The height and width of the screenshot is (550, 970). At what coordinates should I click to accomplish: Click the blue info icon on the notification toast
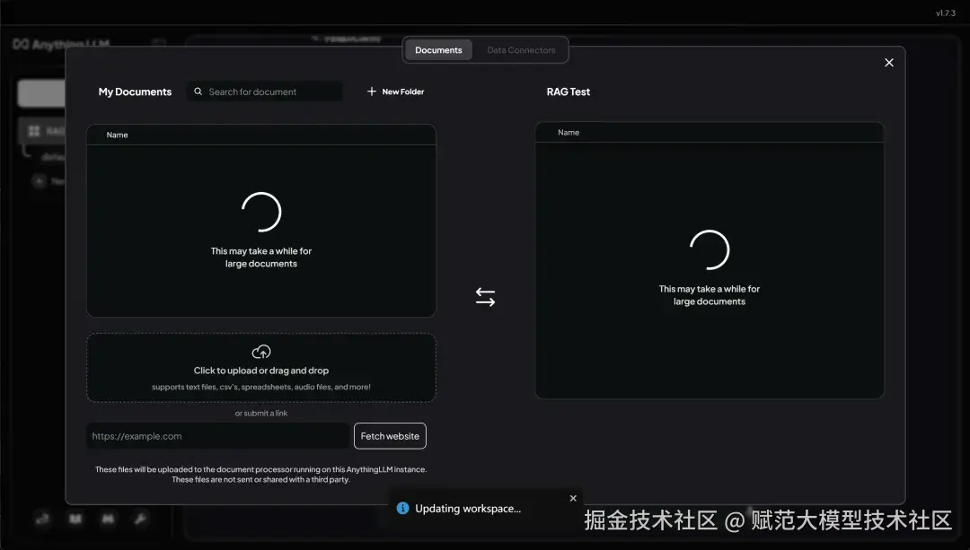[401, 508]
